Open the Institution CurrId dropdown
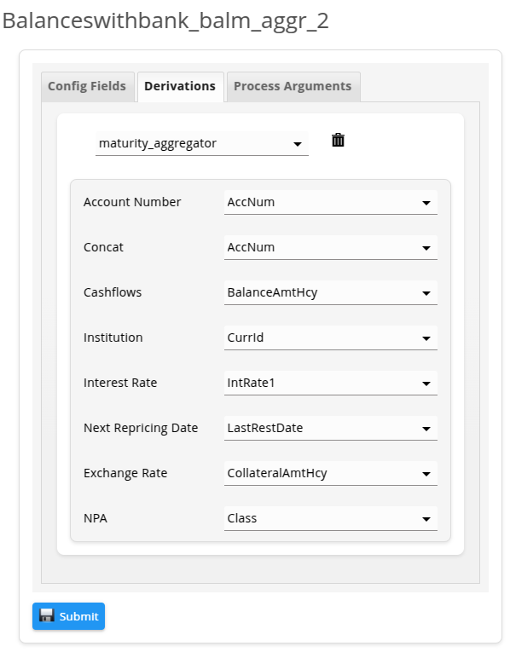This screenshot has width=510, height=652. point(330,338)
